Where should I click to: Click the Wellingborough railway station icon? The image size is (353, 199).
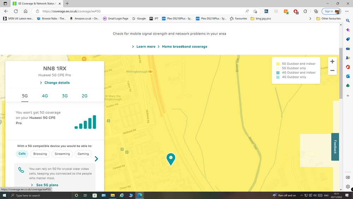[x=150, y=72]
